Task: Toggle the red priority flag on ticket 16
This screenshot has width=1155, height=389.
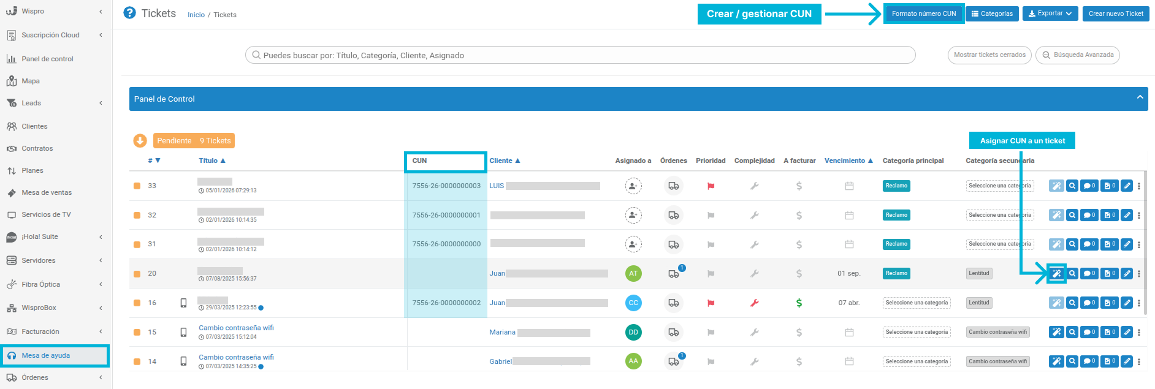Action: click(711, 303)
